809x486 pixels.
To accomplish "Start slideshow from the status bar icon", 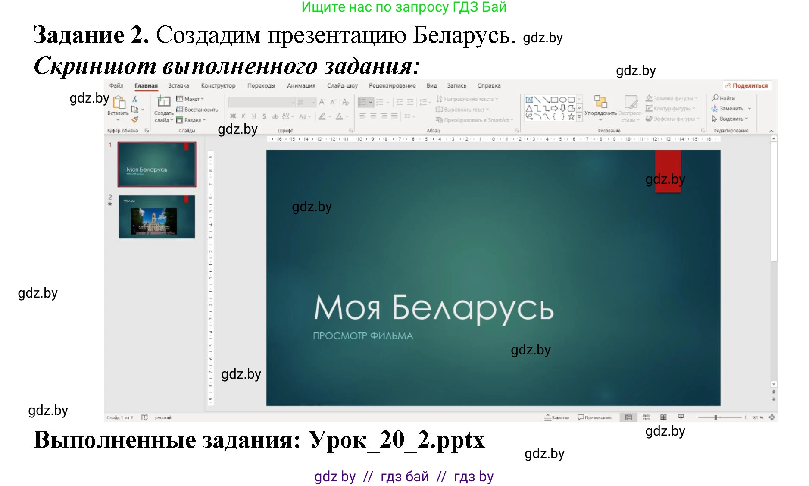I will tap(681, 417).
